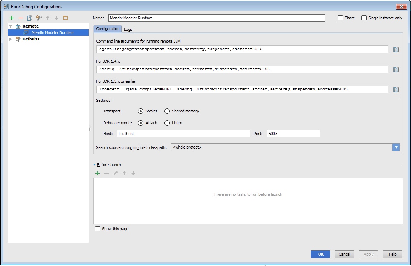Enable Single instance only checkbox
411x266 pixels.
point(364,18)
